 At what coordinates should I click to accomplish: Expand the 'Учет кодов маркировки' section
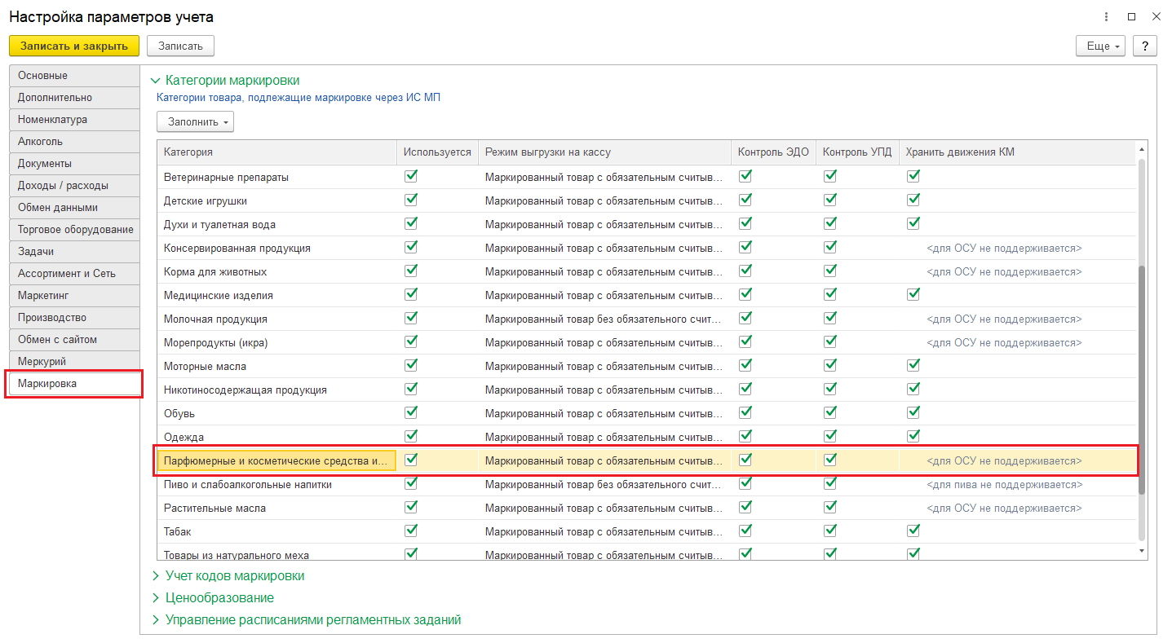click(x=234, y=575)
